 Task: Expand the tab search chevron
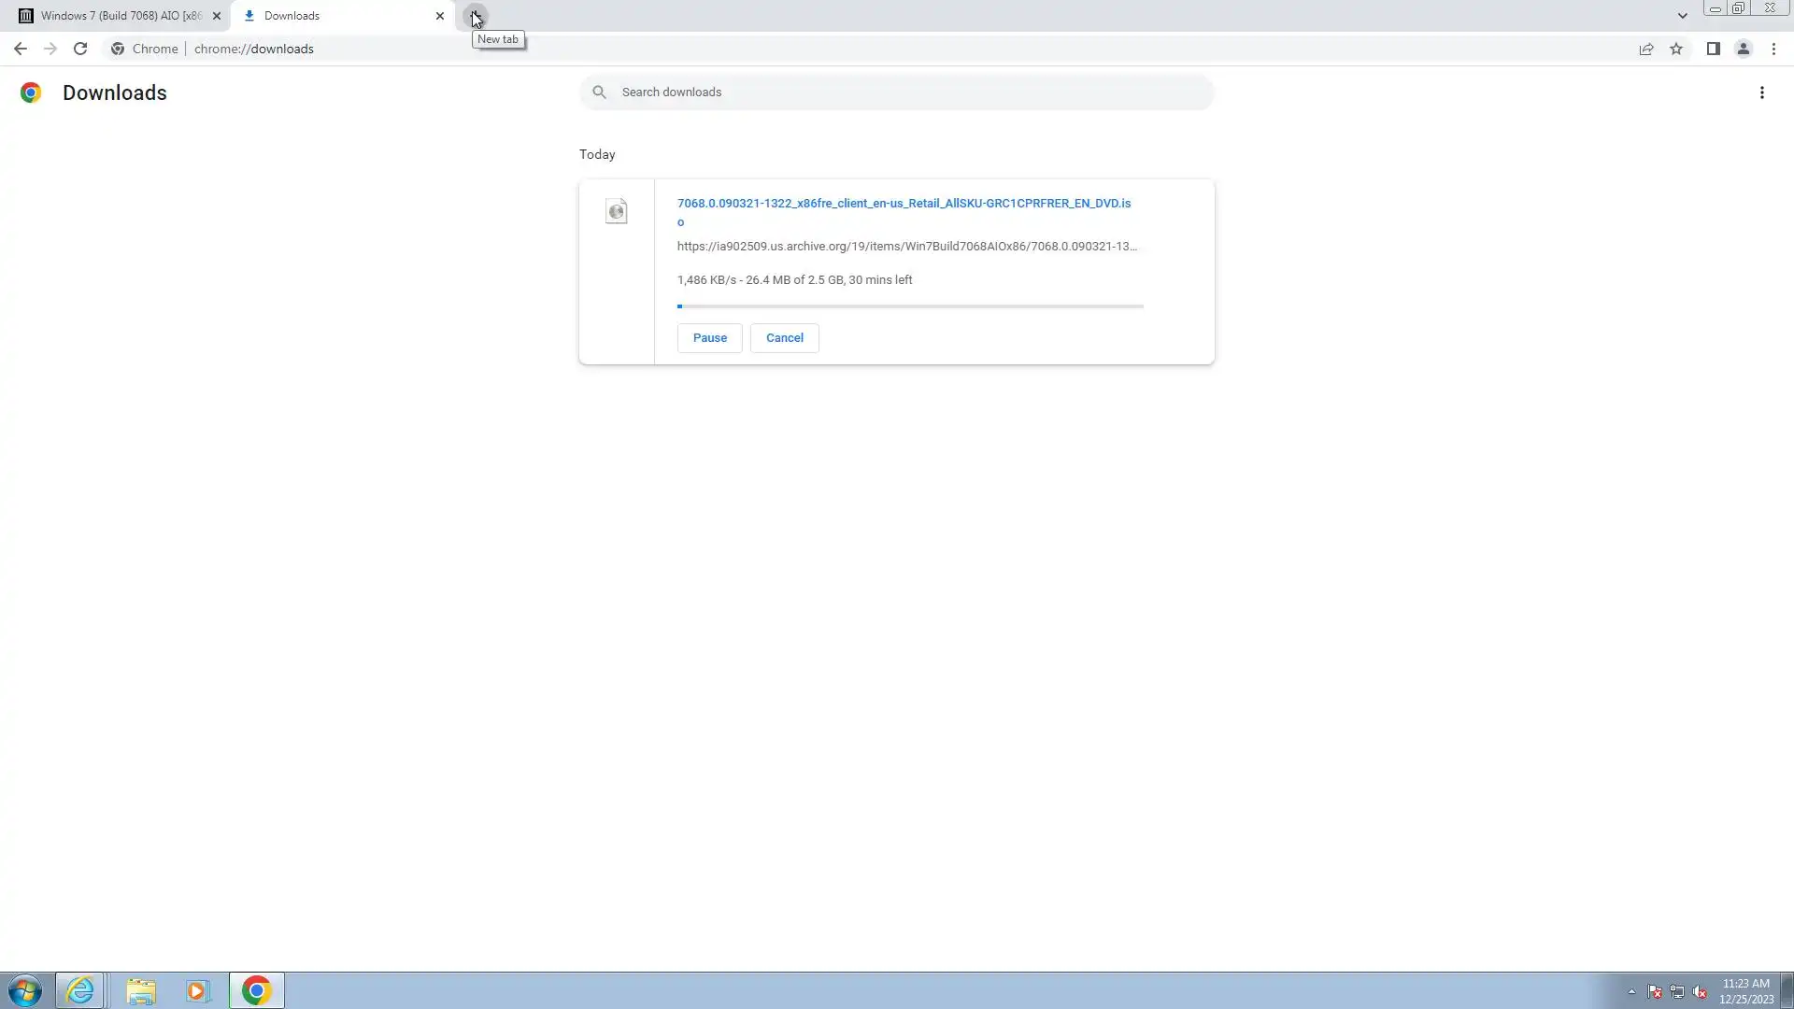point(1682,16)
